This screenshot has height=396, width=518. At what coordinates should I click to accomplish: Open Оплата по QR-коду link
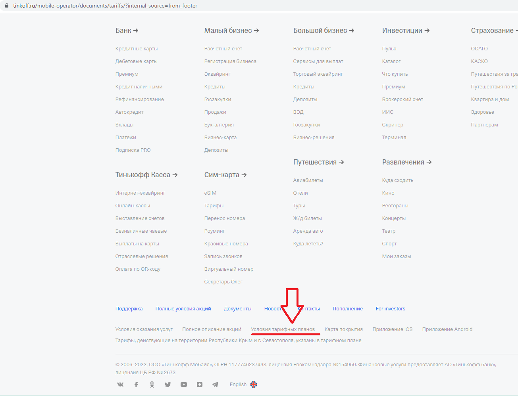[x=138, y=269]
